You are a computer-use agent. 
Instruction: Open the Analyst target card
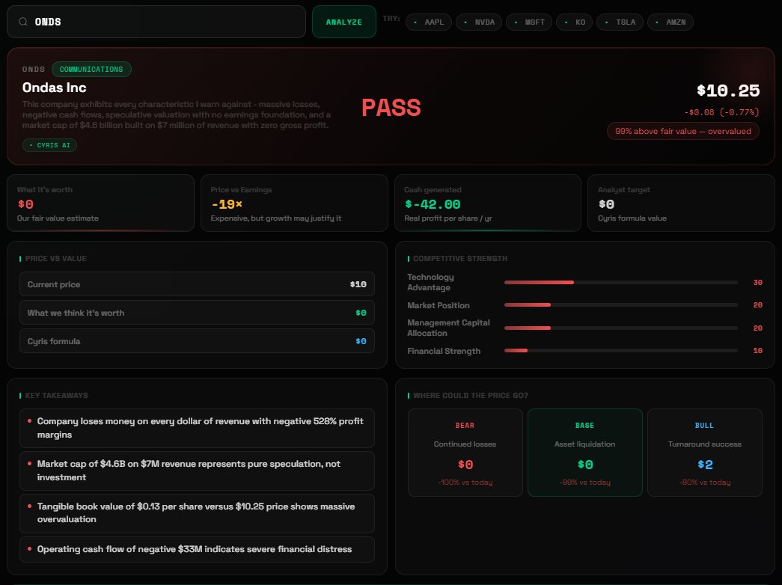[x=681, y=203]
